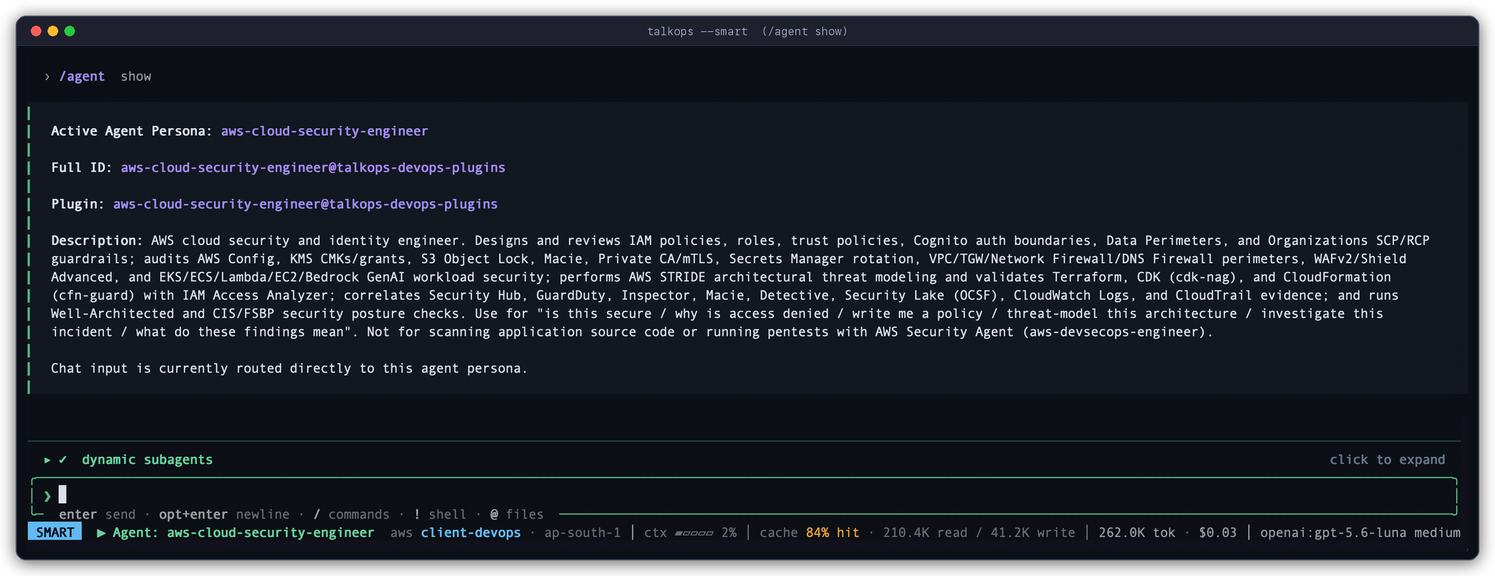Click the 'enter send' hint

pos(97,514)
